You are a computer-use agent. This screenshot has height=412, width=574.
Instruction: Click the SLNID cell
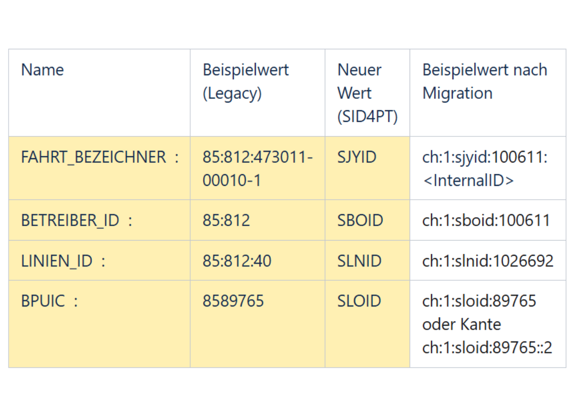pyautogui.click(x=367, y=260)
